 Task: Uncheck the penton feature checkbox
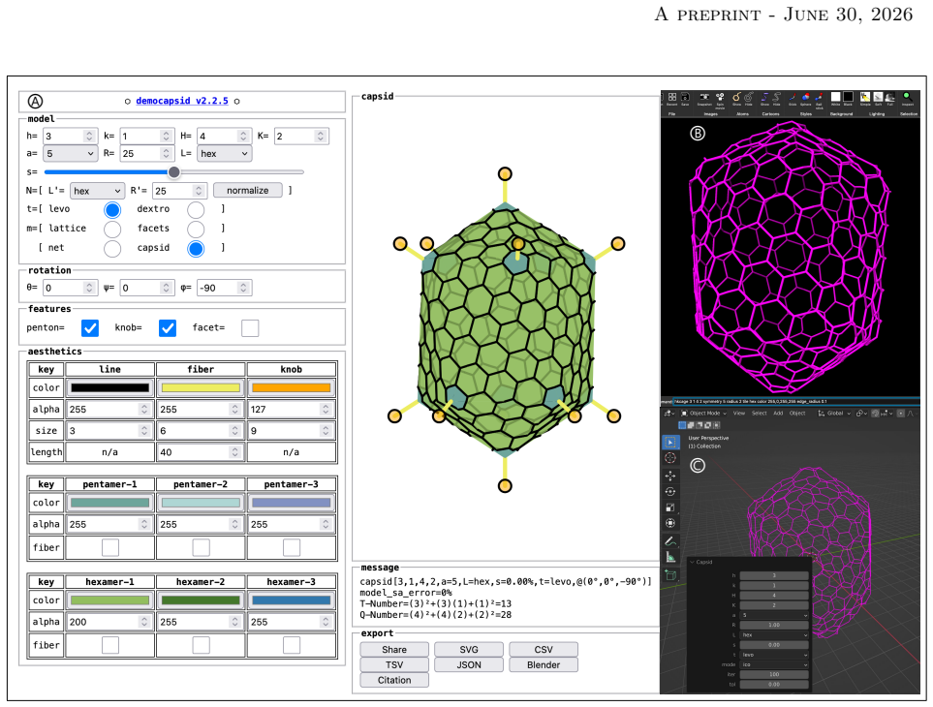[x=90, y=327]
